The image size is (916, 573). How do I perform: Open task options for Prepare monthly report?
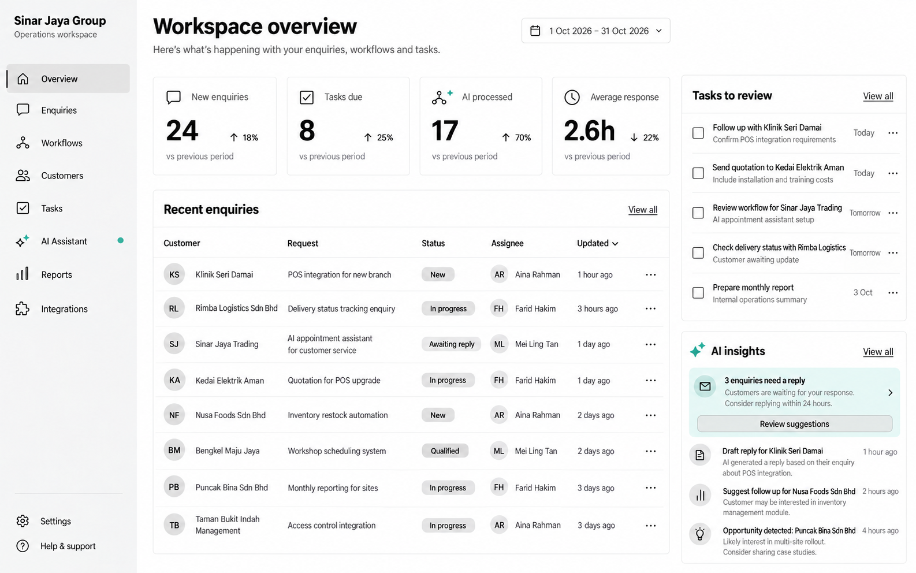[x=893, y=293]
